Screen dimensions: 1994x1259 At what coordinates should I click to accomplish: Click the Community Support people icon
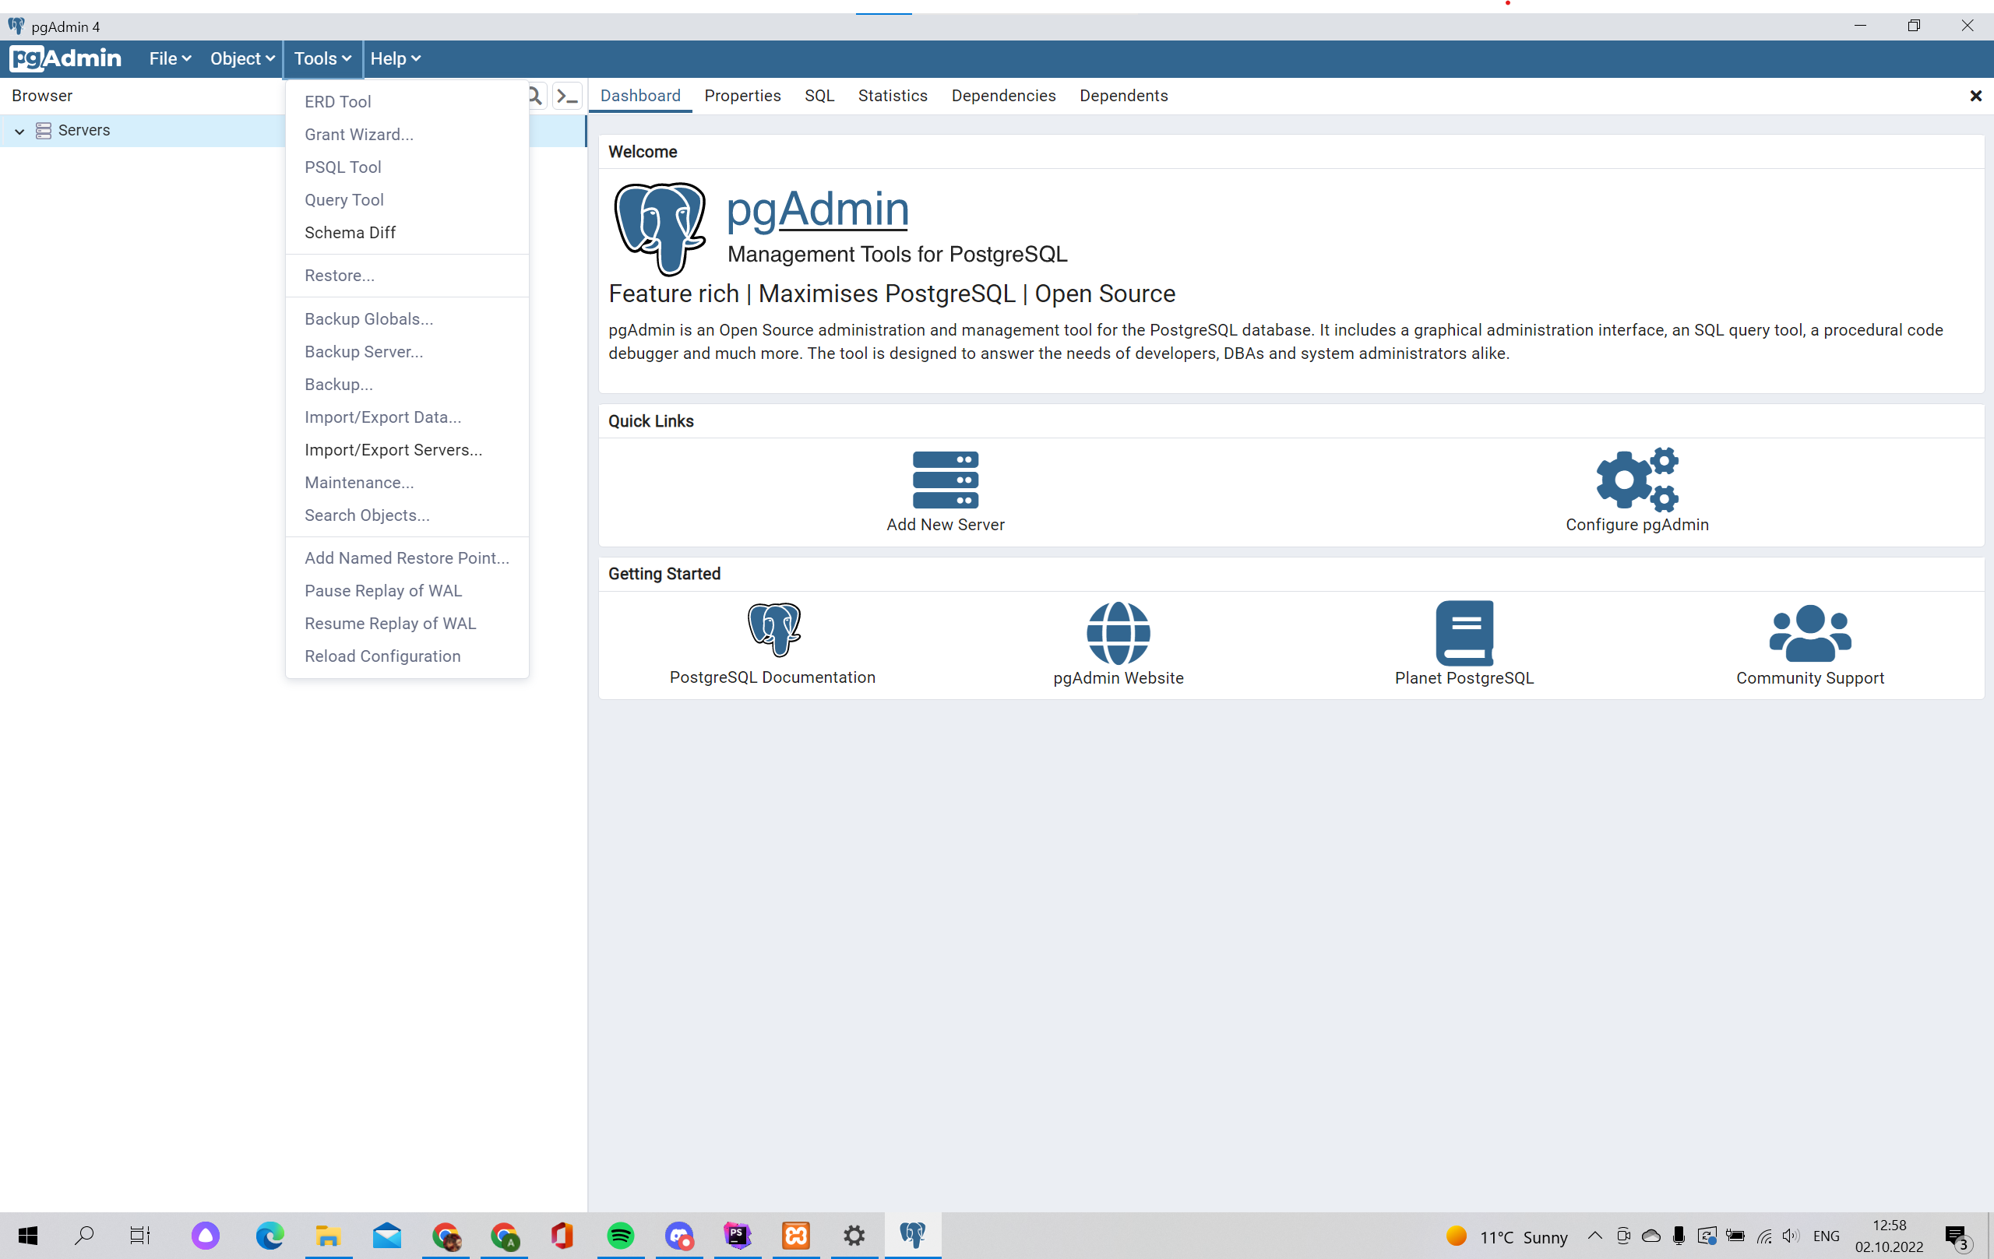click(1809, 632)
